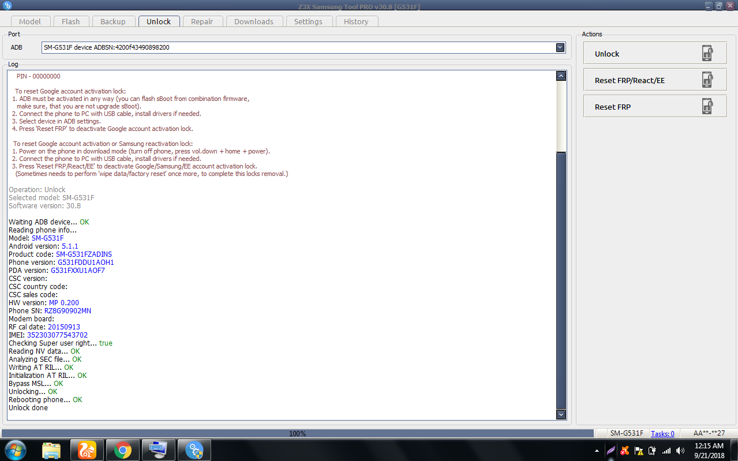Click the Z3X app icon in title bar
The height and width of the screenshot is (461, 738).
pos(8,5)
